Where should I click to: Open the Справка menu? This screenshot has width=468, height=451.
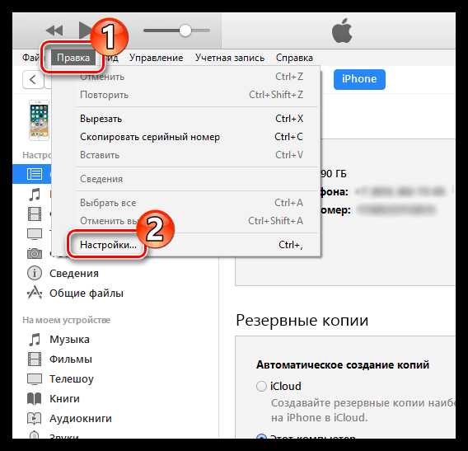(x=294, y=58)
